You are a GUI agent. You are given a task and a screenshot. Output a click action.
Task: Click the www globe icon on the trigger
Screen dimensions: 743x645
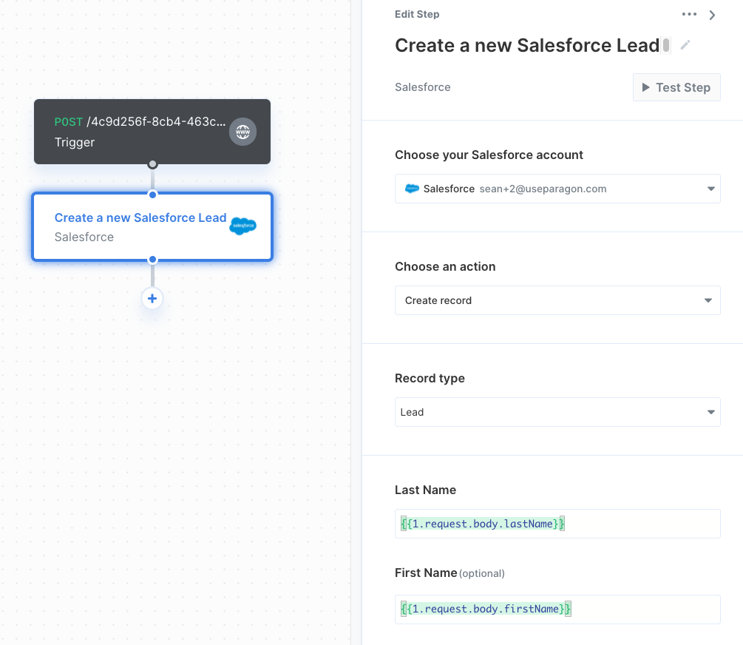coord(242,132)
